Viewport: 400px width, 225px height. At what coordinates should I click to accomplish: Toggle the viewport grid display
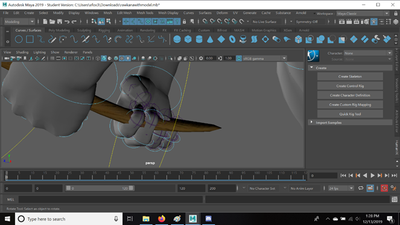(52, 59)
